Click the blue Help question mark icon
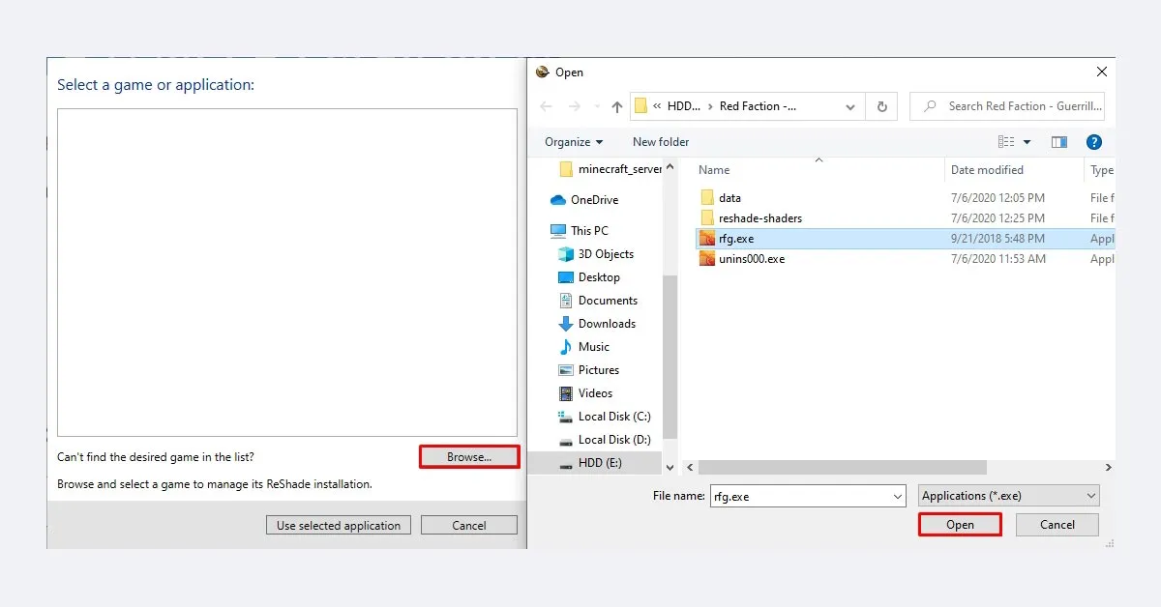 (1094, 141)
